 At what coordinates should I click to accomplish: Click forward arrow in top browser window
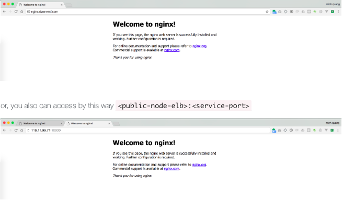coord(10,11)
